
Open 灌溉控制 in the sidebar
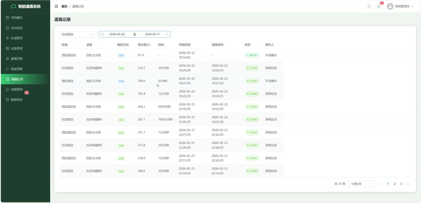click(25, 59)
